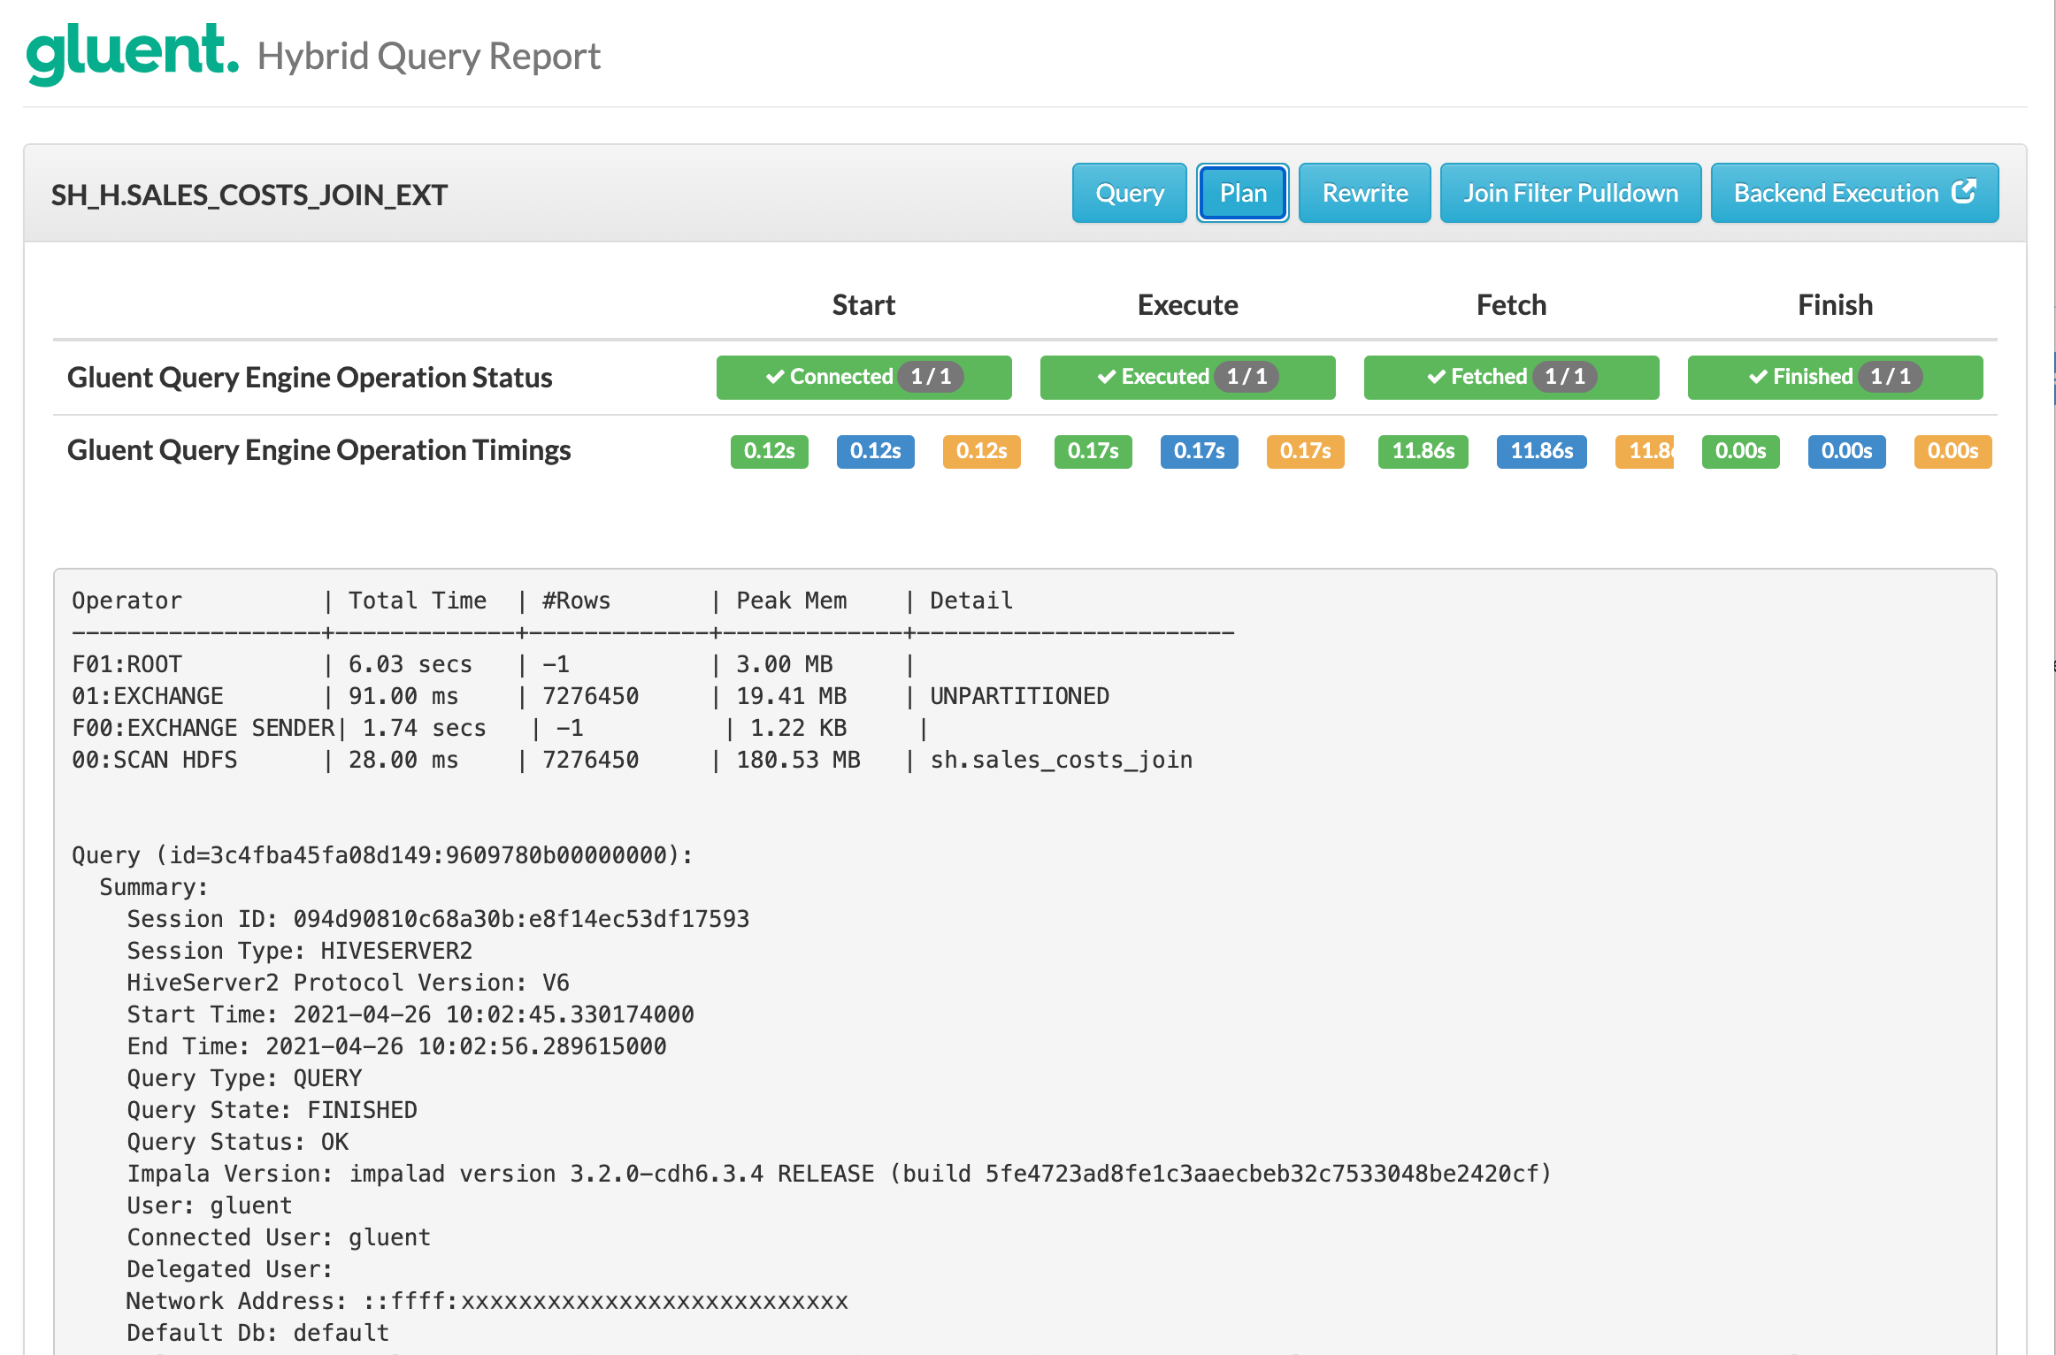The width and height of the screenshot is (2056, 1355).
Task: Select the Plan tab
Action: pyautogui.click(x=1242, y=193)
